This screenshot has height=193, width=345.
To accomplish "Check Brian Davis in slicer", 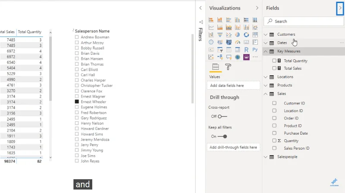I will point(77,53).
